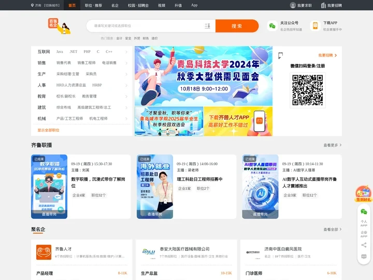Open the 视频 navigation tab
373x280 pixels.
[162, 5]
